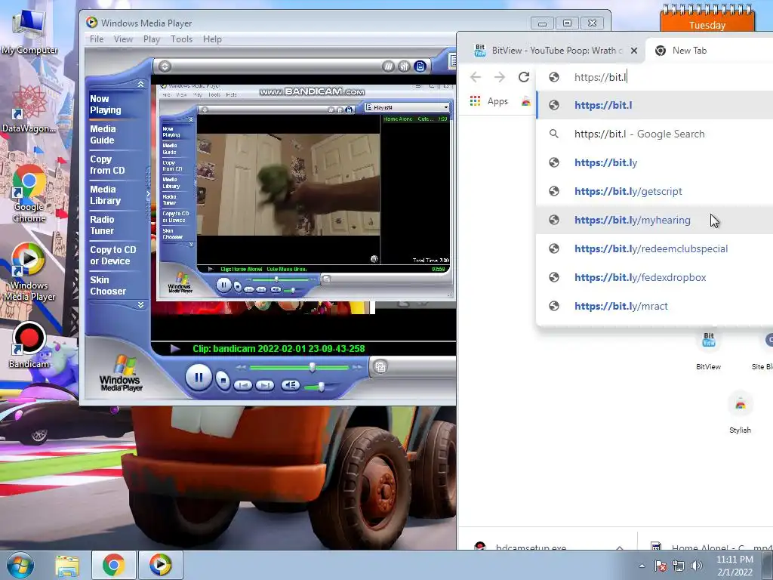Open the Apps shortcut in bookmarks bar
Image resolution: width=773 pixels, height=580 pixels.
[x=489, y=101]
